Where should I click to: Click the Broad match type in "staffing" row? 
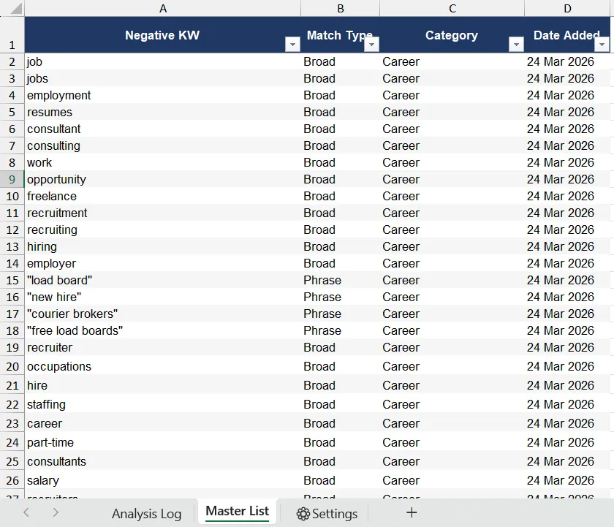tap(341, 404)
